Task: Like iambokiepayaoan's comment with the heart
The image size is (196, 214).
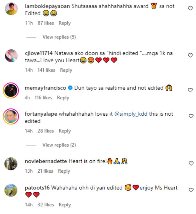Action: point(191,9)
